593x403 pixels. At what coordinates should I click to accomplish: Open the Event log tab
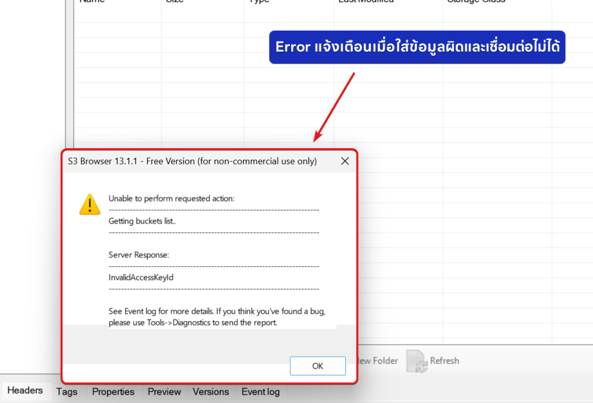click(260, 392)
